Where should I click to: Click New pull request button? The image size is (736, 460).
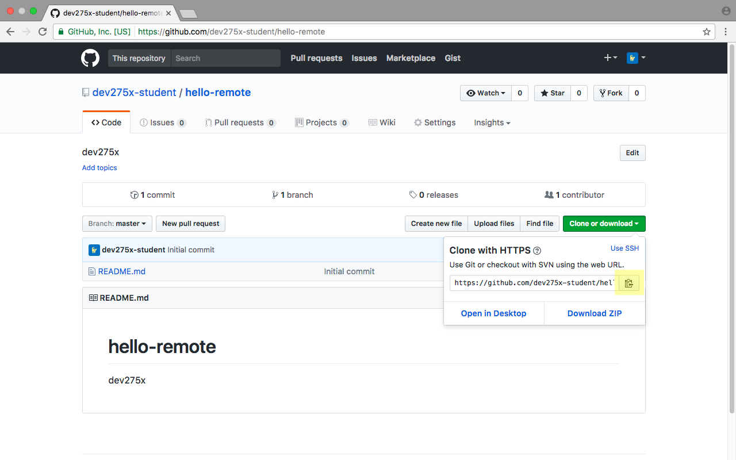click(190, 224)
